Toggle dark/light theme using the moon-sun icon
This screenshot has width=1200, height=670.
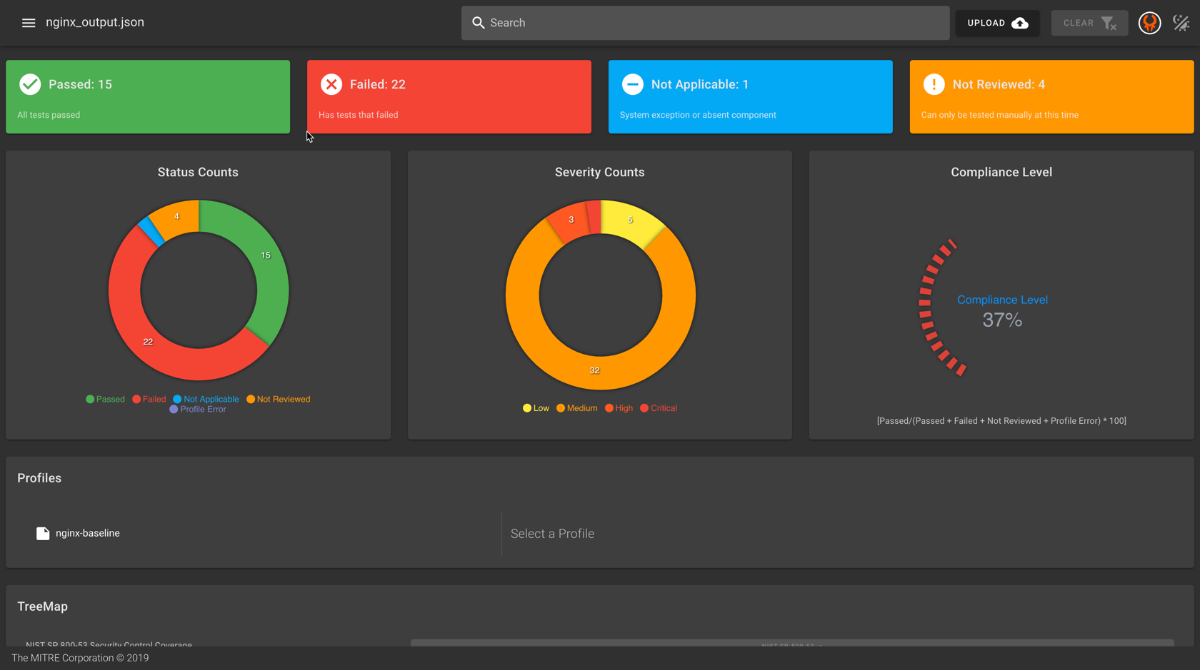click(1182, 22)
